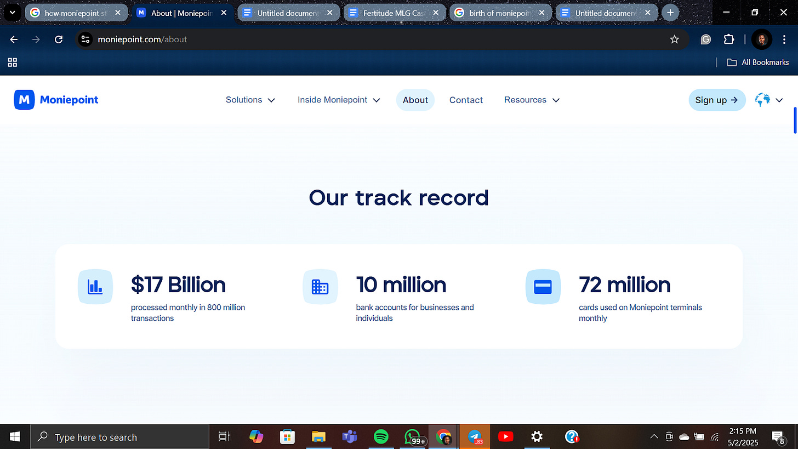798x449 pixels.
Task: Expand the Inside Moniepoint dropdown
Action: [x=339, y=100]
